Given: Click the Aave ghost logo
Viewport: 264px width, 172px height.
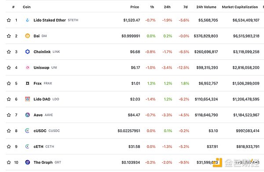Looking at the screenshot, I should pyautogui.click(x=27, y=115).
